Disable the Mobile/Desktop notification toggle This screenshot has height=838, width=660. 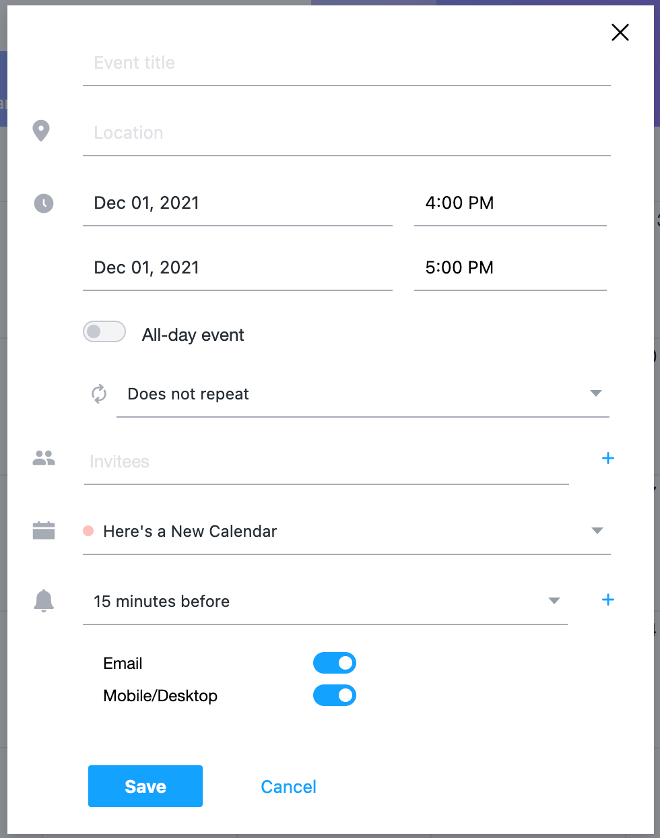(335, 695)
